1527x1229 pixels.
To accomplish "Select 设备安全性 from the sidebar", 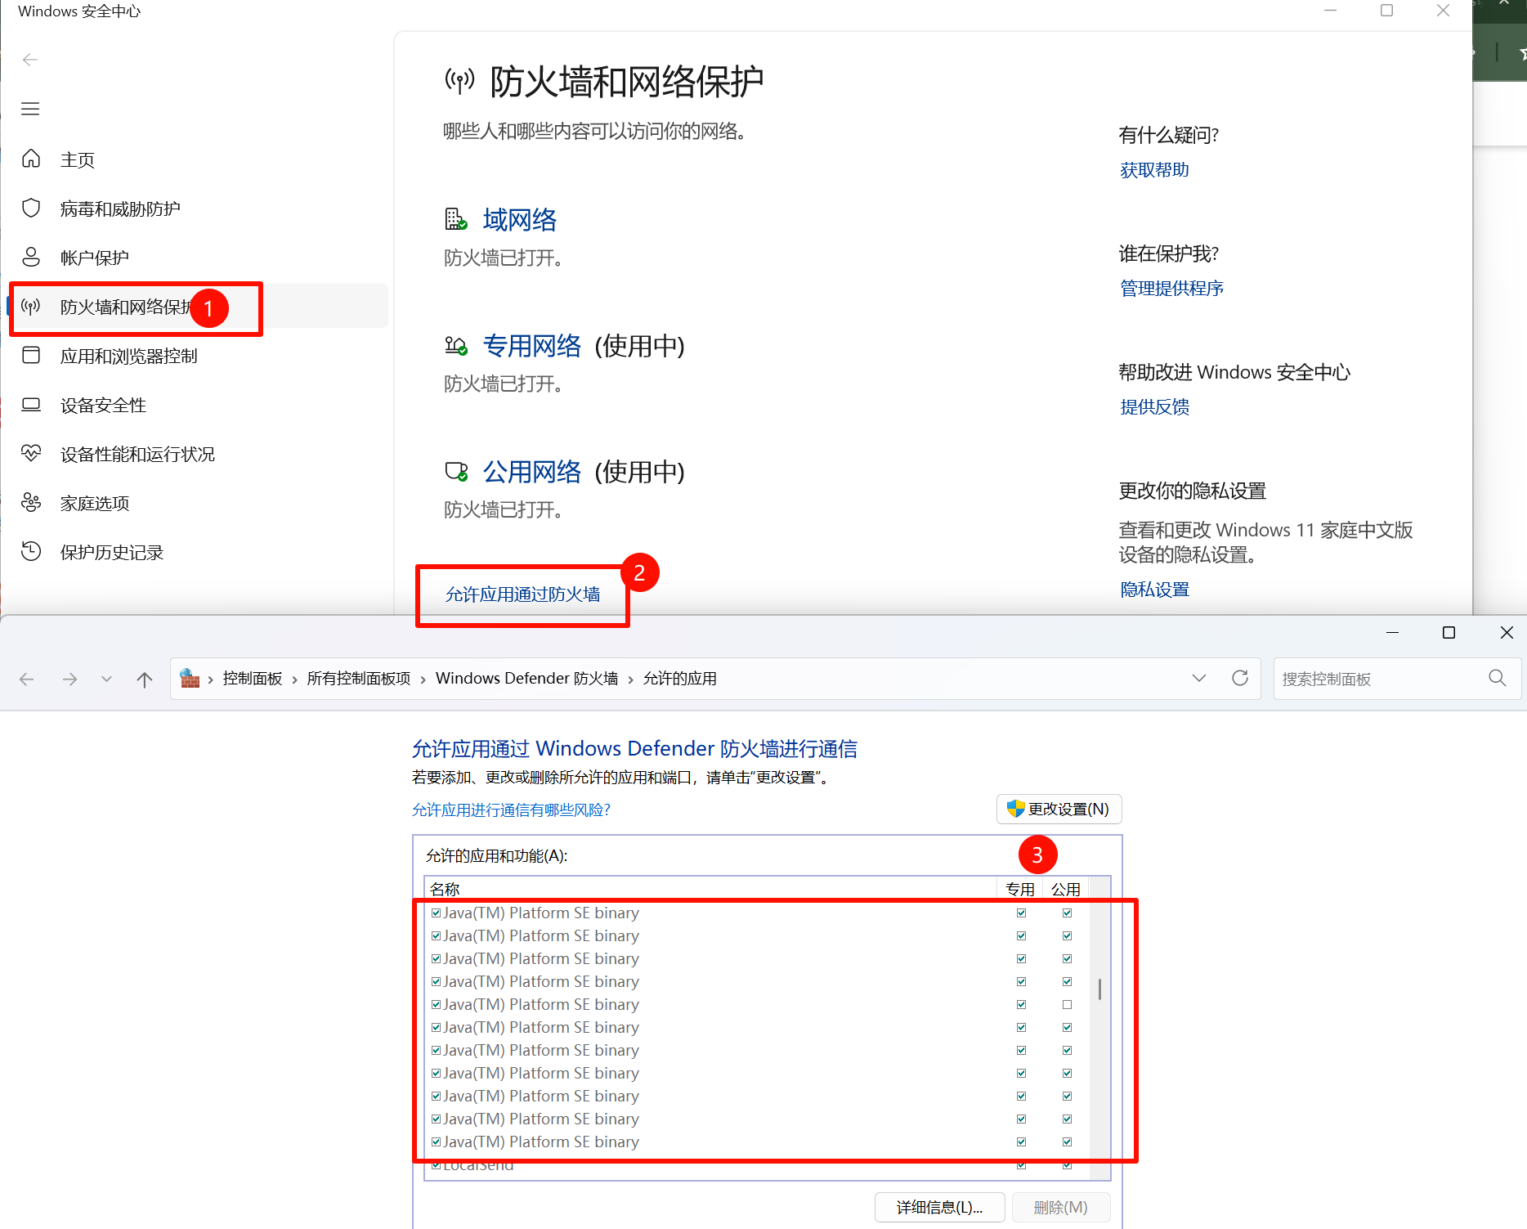I will coord(103,405).
